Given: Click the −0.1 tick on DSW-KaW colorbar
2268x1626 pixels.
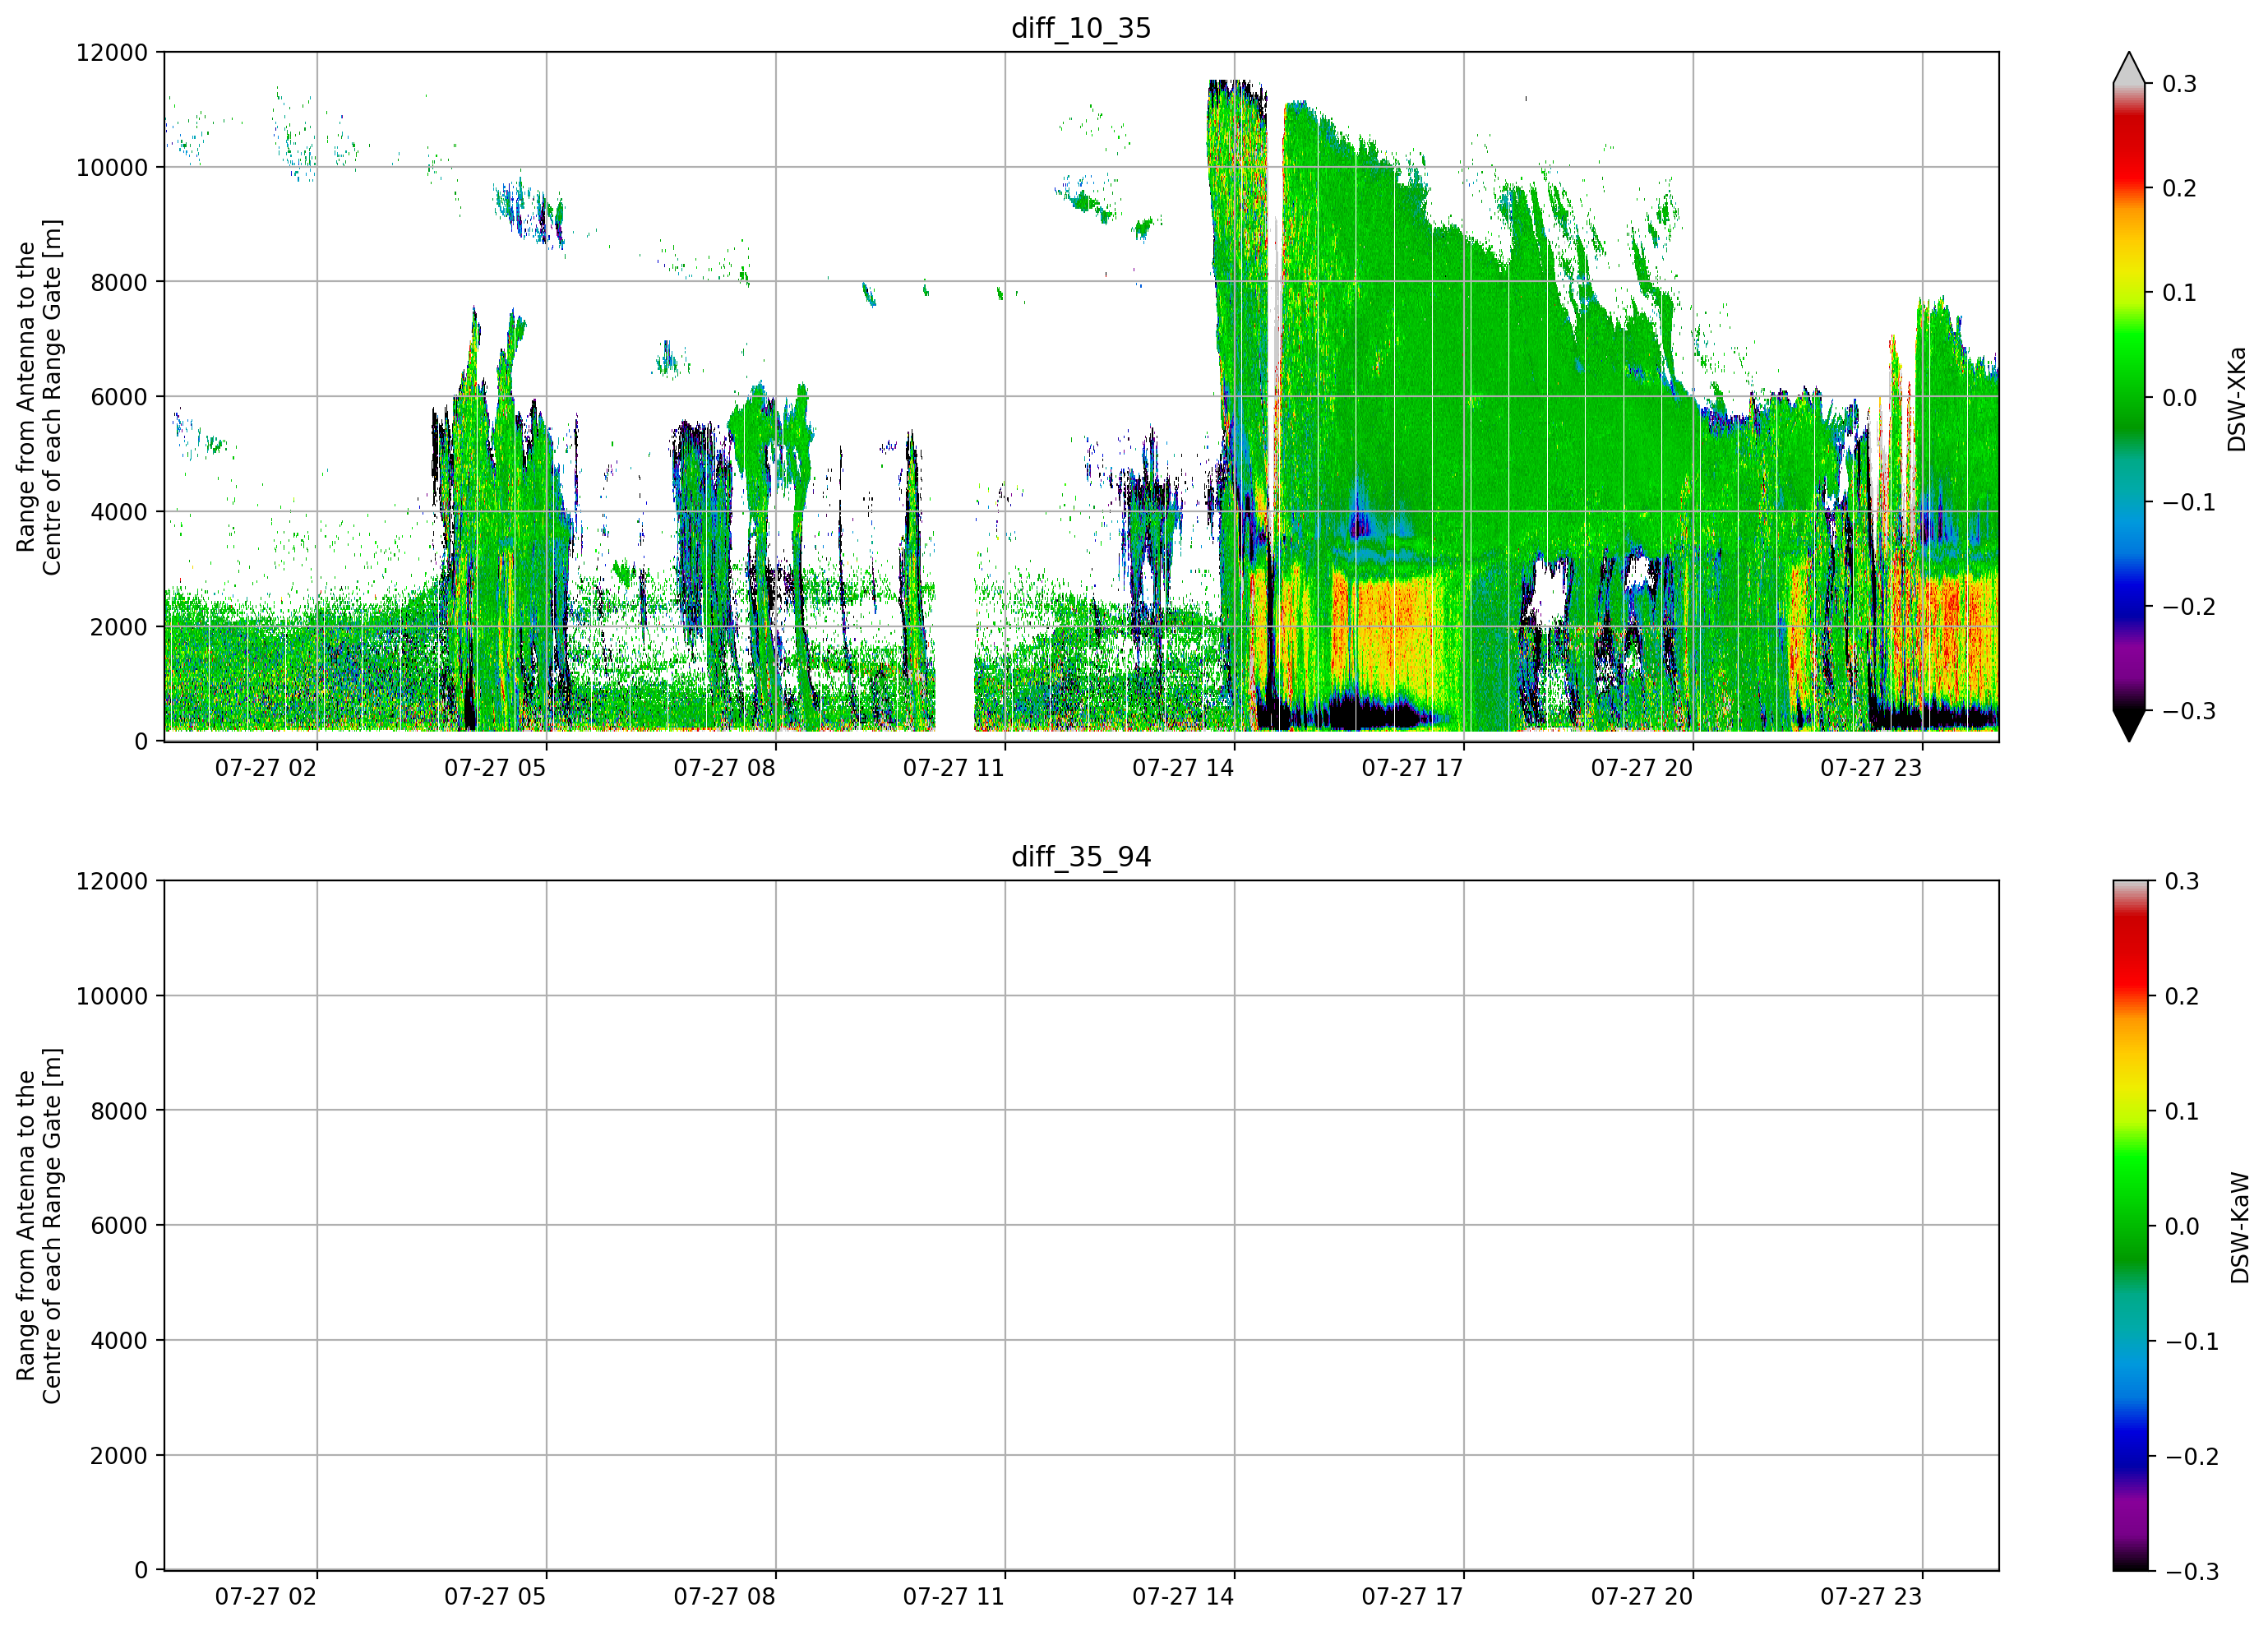Looking at the screenshot, I should pyautogui.click(x=2192, y=1341).
